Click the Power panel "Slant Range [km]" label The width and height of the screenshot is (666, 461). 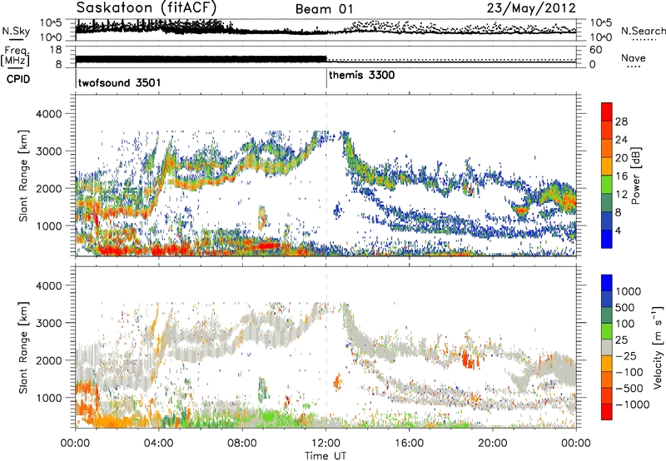(x=23, y=176)
